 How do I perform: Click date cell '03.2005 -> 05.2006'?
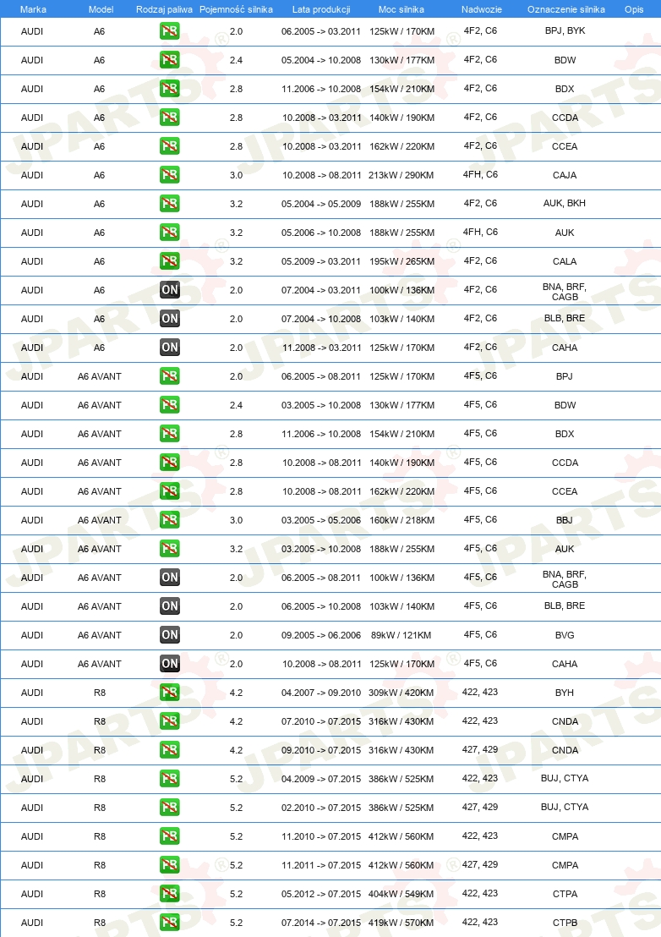pos(321,520)
